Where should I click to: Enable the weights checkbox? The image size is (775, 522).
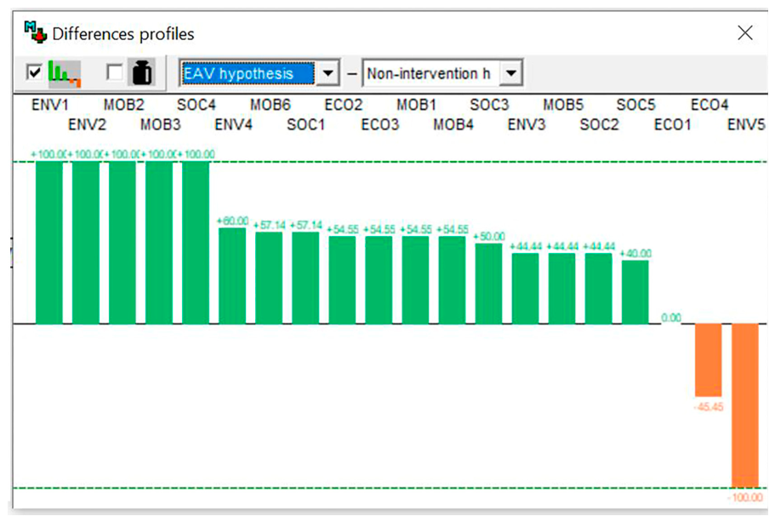click(x=115, y=72)
